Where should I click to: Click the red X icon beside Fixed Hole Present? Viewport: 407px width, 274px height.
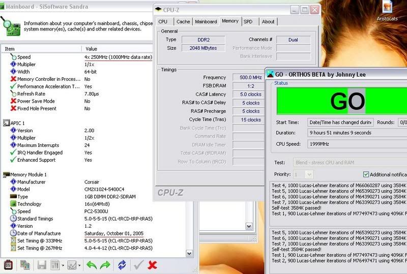(x=14, y=108)
